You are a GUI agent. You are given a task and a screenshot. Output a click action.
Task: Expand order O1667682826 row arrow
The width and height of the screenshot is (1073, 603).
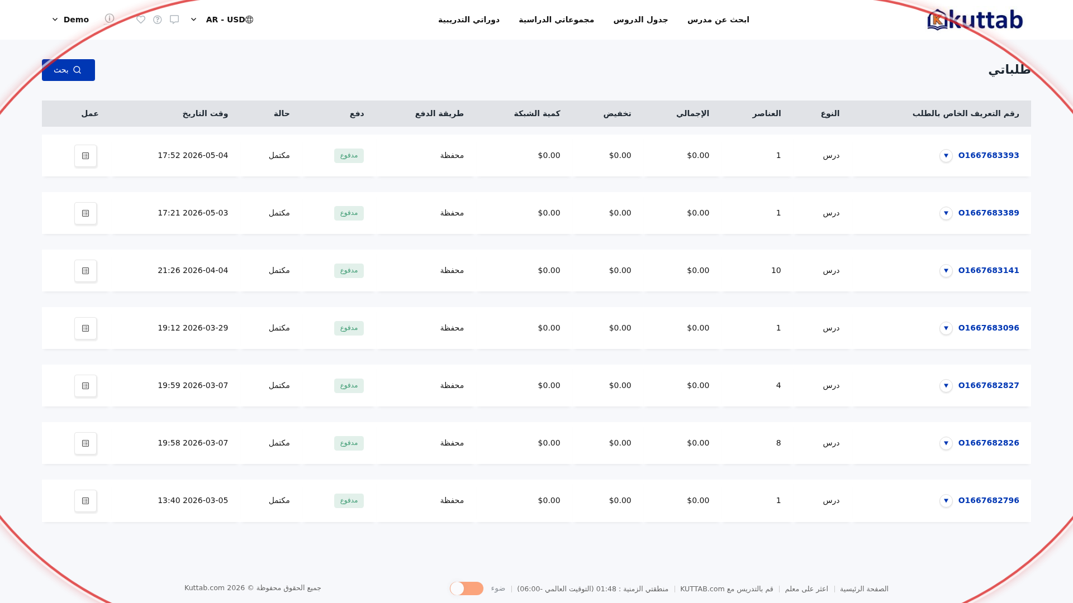click(x=946, y=443)
